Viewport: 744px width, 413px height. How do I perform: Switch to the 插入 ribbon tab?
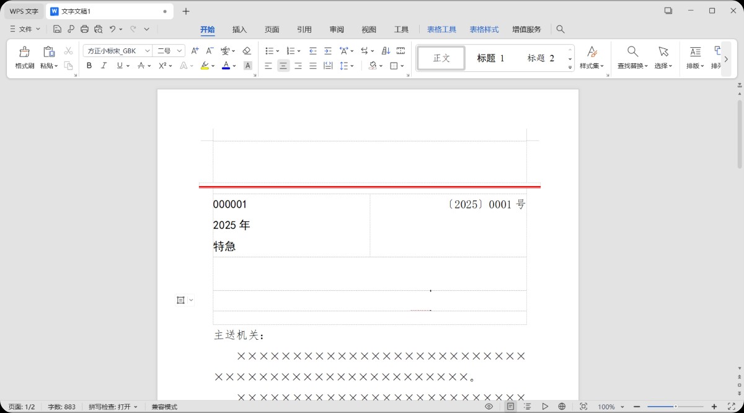point(239,29)
